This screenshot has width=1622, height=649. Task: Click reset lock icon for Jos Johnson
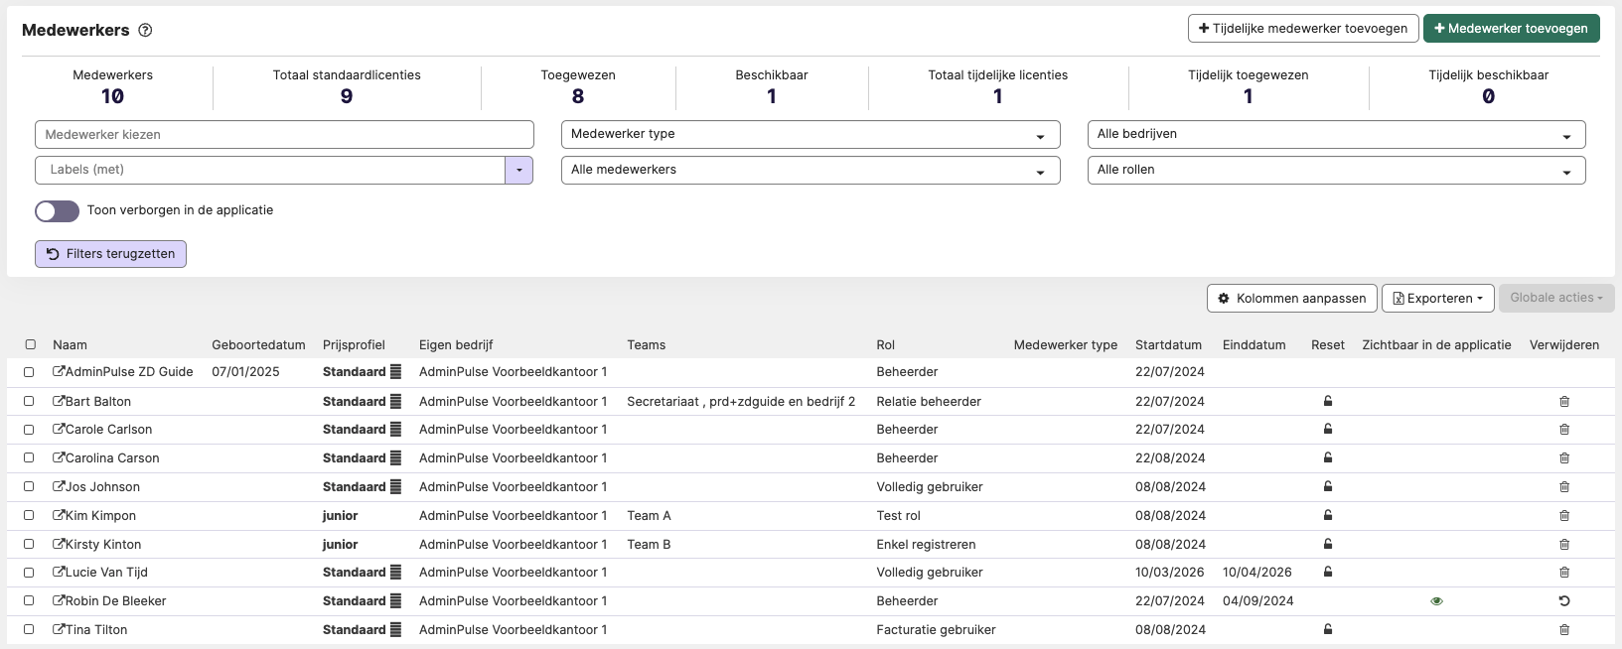click(x=1327, y=486)
